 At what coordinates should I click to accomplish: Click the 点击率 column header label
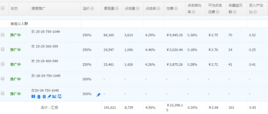[151, 9]
